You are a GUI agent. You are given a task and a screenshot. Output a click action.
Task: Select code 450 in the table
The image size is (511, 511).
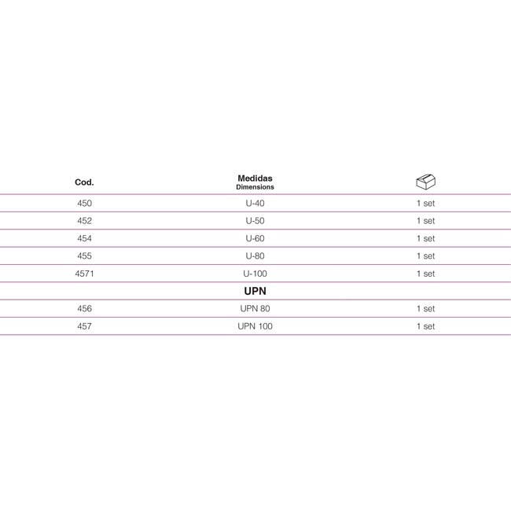[84, 204]
